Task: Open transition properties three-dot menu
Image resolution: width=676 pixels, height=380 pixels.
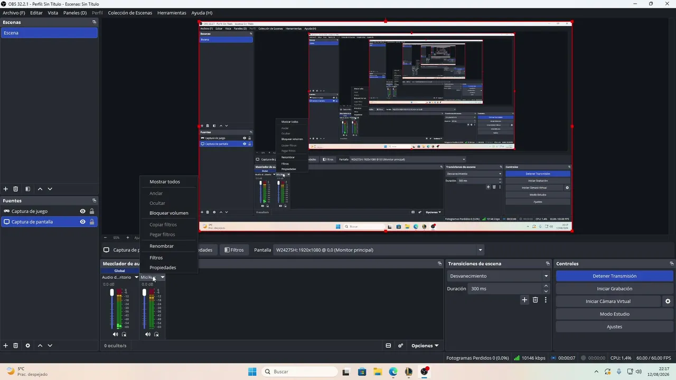Action: [x=546, y=300]
